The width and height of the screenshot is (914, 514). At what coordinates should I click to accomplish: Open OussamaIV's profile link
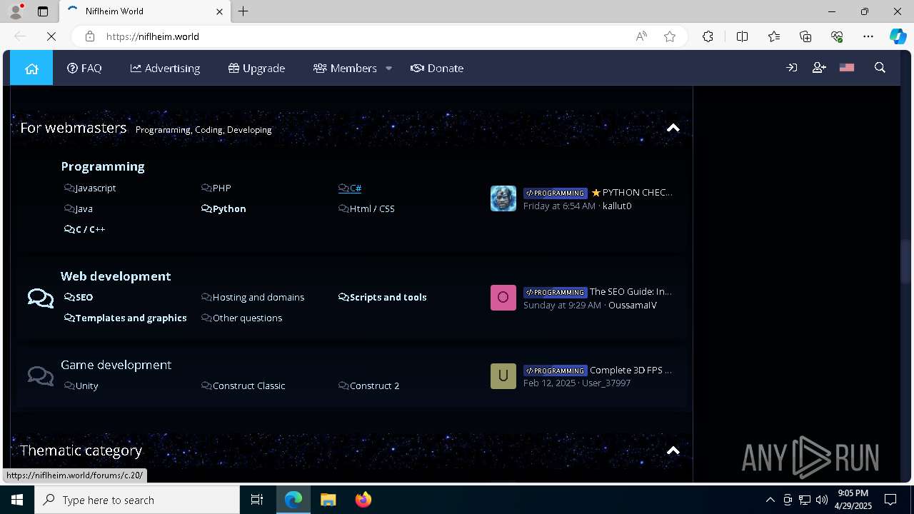point(633,306)
